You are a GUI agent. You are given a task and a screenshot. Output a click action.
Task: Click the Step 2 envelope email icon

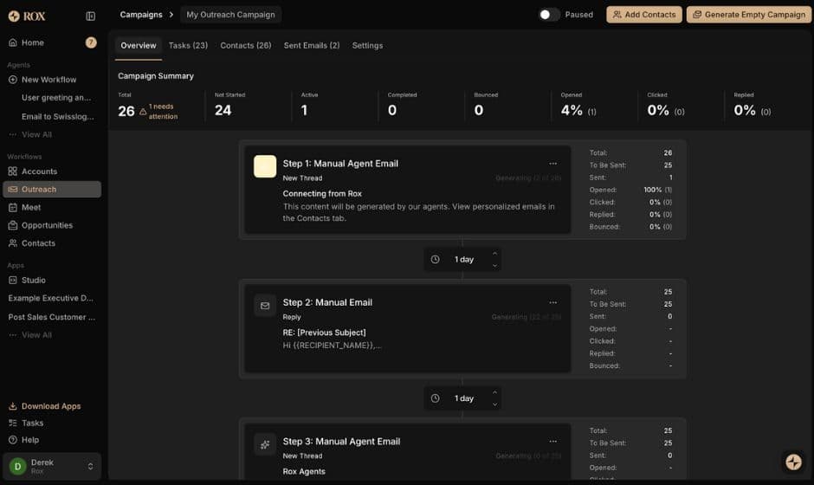265,305
